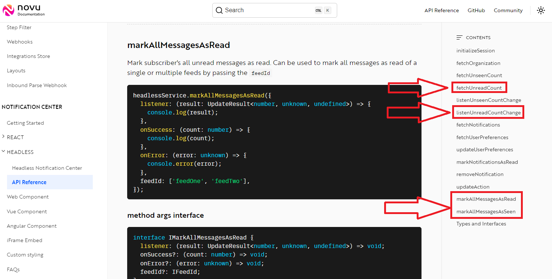Toggle dark mode with the sun icon
The height and width of the screenshot is (279, 552).
click(541, 10)
